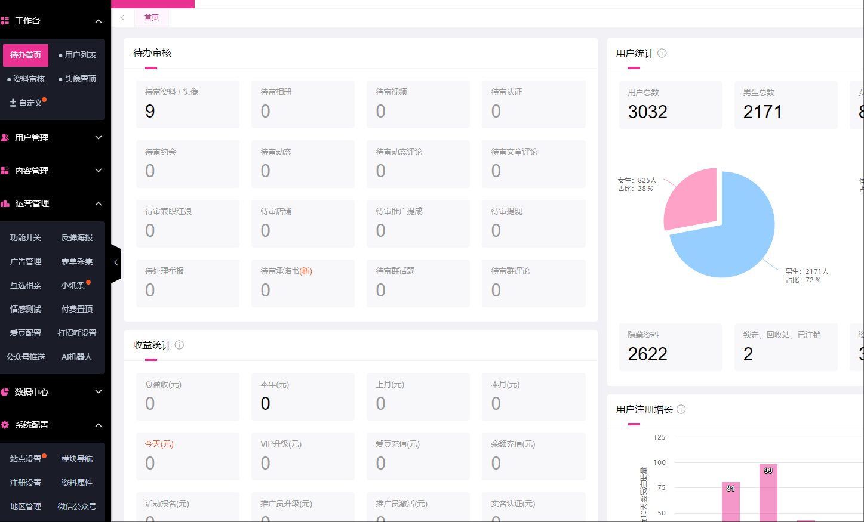
Task: Open 打招呼设置 menu item
Action: point(77,333)
